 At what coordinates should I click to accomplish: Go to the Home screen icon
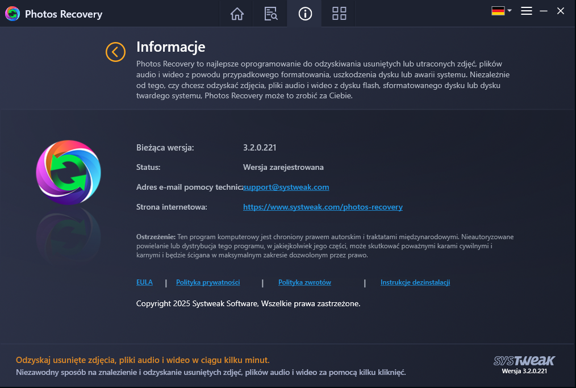tap(237, 14)
